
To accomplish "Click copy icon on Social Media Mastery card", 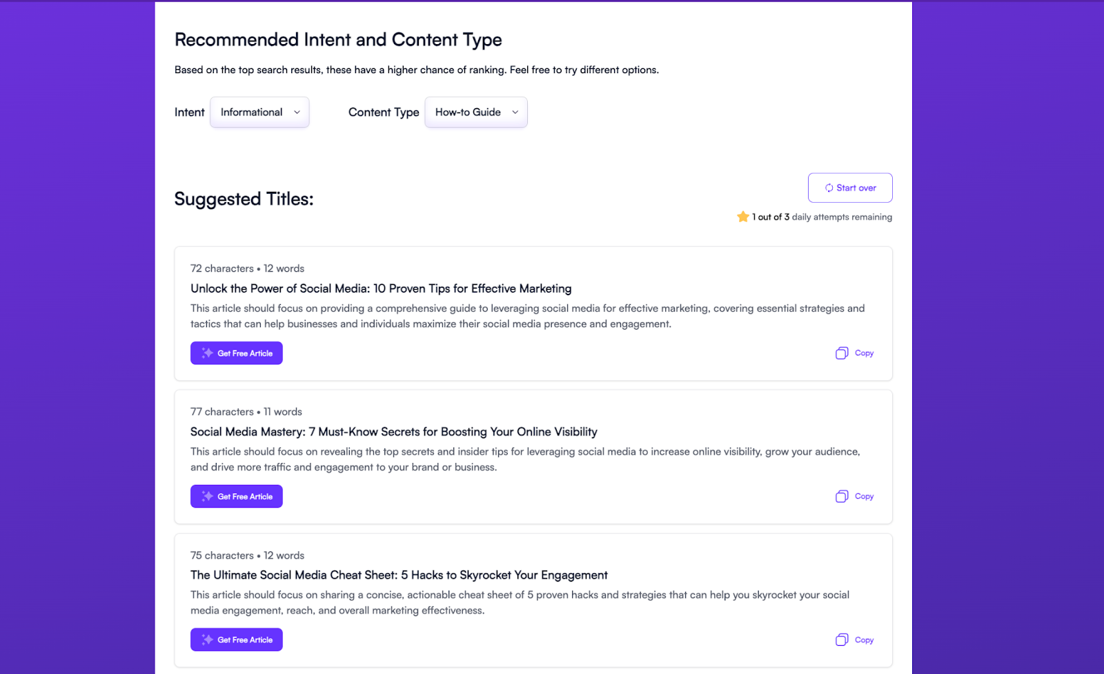I will (x=842, y=497).
